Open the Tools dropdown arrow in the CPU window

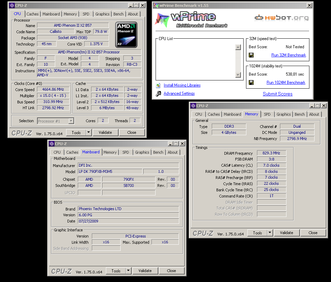coord(89,132)
